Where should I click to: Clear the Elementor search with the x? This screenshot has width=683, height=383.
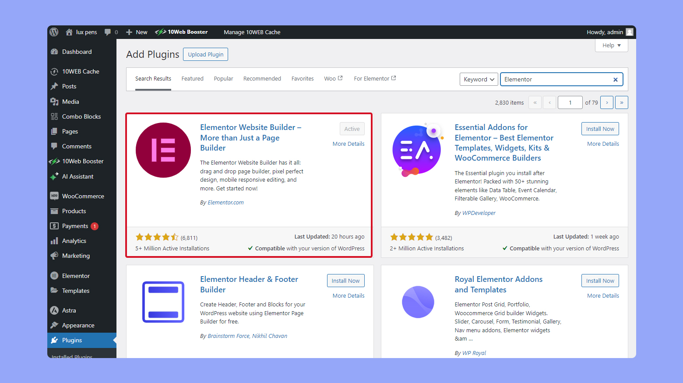[x=616, y=79]
